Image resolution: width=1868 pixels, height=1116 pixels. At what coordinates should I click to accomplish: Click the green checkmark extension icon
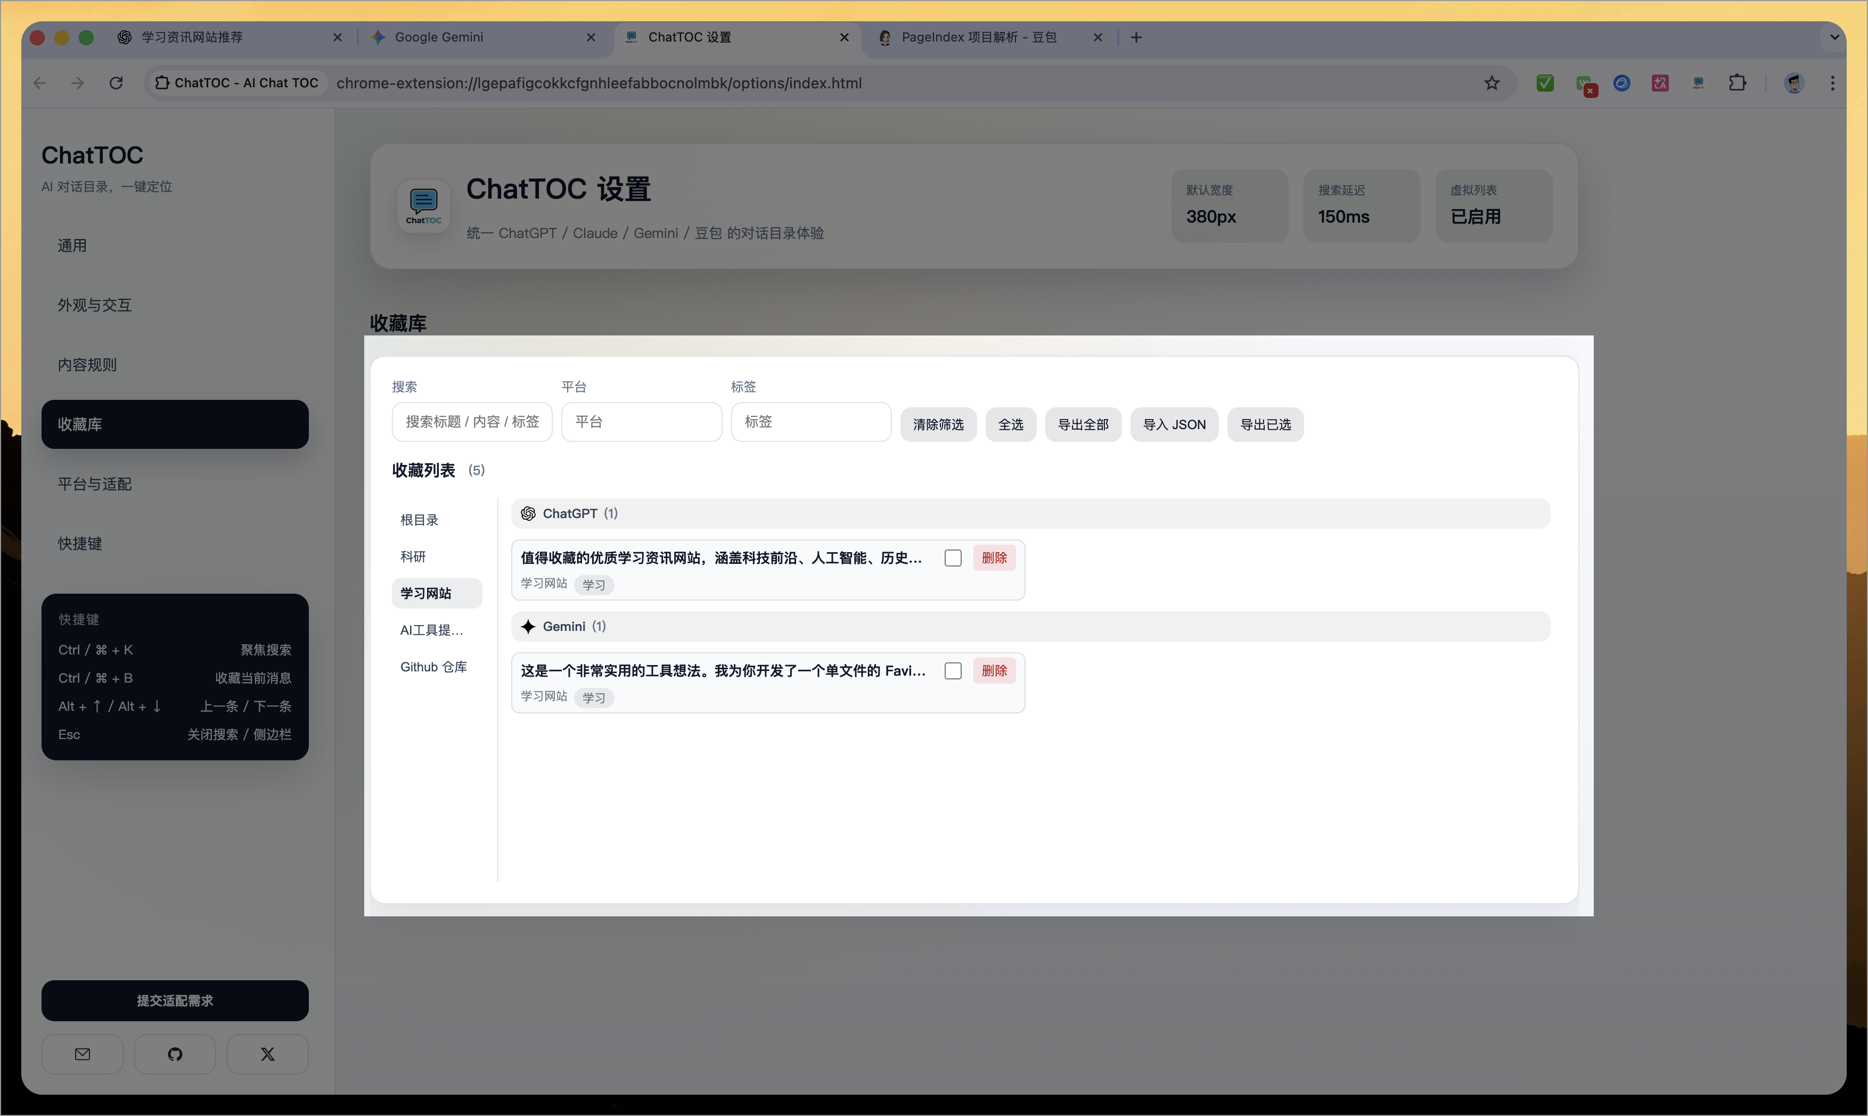(x=1545, y=83)
